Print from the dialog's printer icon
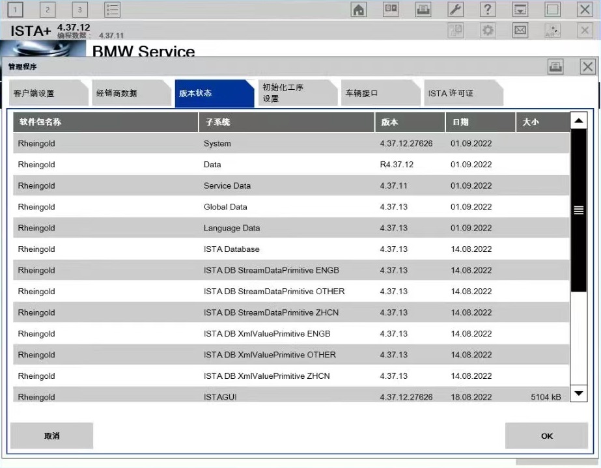Image resolution: width=601 pixels, height=468 pixels. [555, 66]
